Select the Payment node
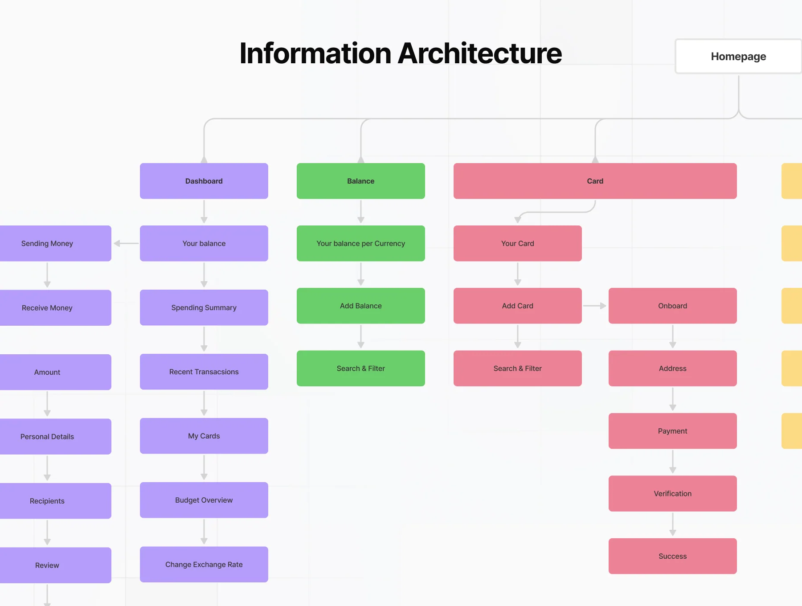 point(673,431)
